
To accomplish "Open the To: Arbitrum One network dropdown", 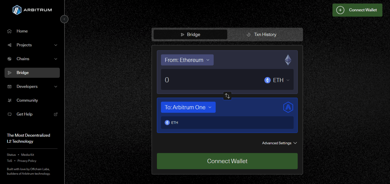I will [188, 107].
